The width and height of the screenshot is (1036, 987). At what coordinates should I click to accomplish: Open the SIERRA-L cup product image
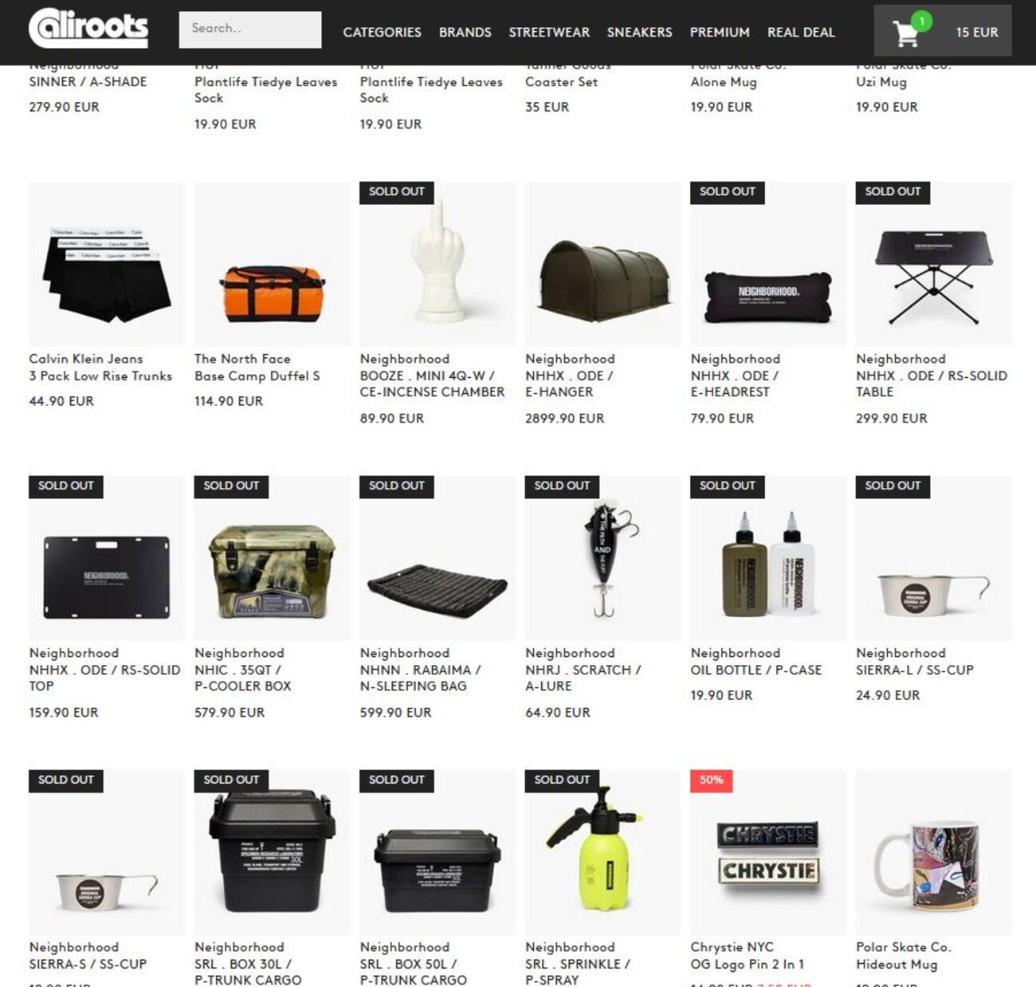tap(933, 558)
